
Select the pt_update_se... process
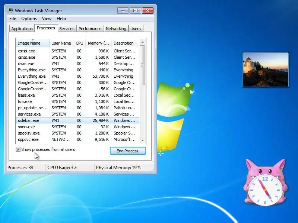coord(77,108)
